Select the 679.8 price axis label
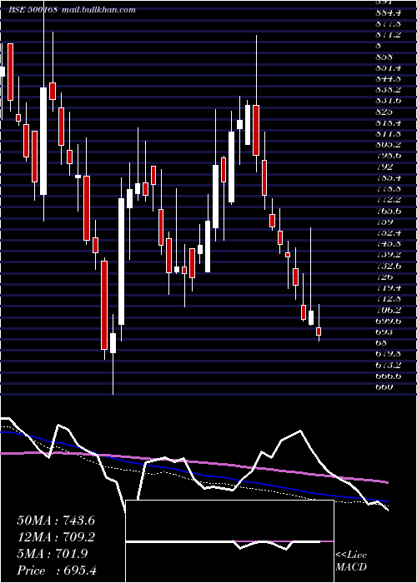 coord(388,354)
